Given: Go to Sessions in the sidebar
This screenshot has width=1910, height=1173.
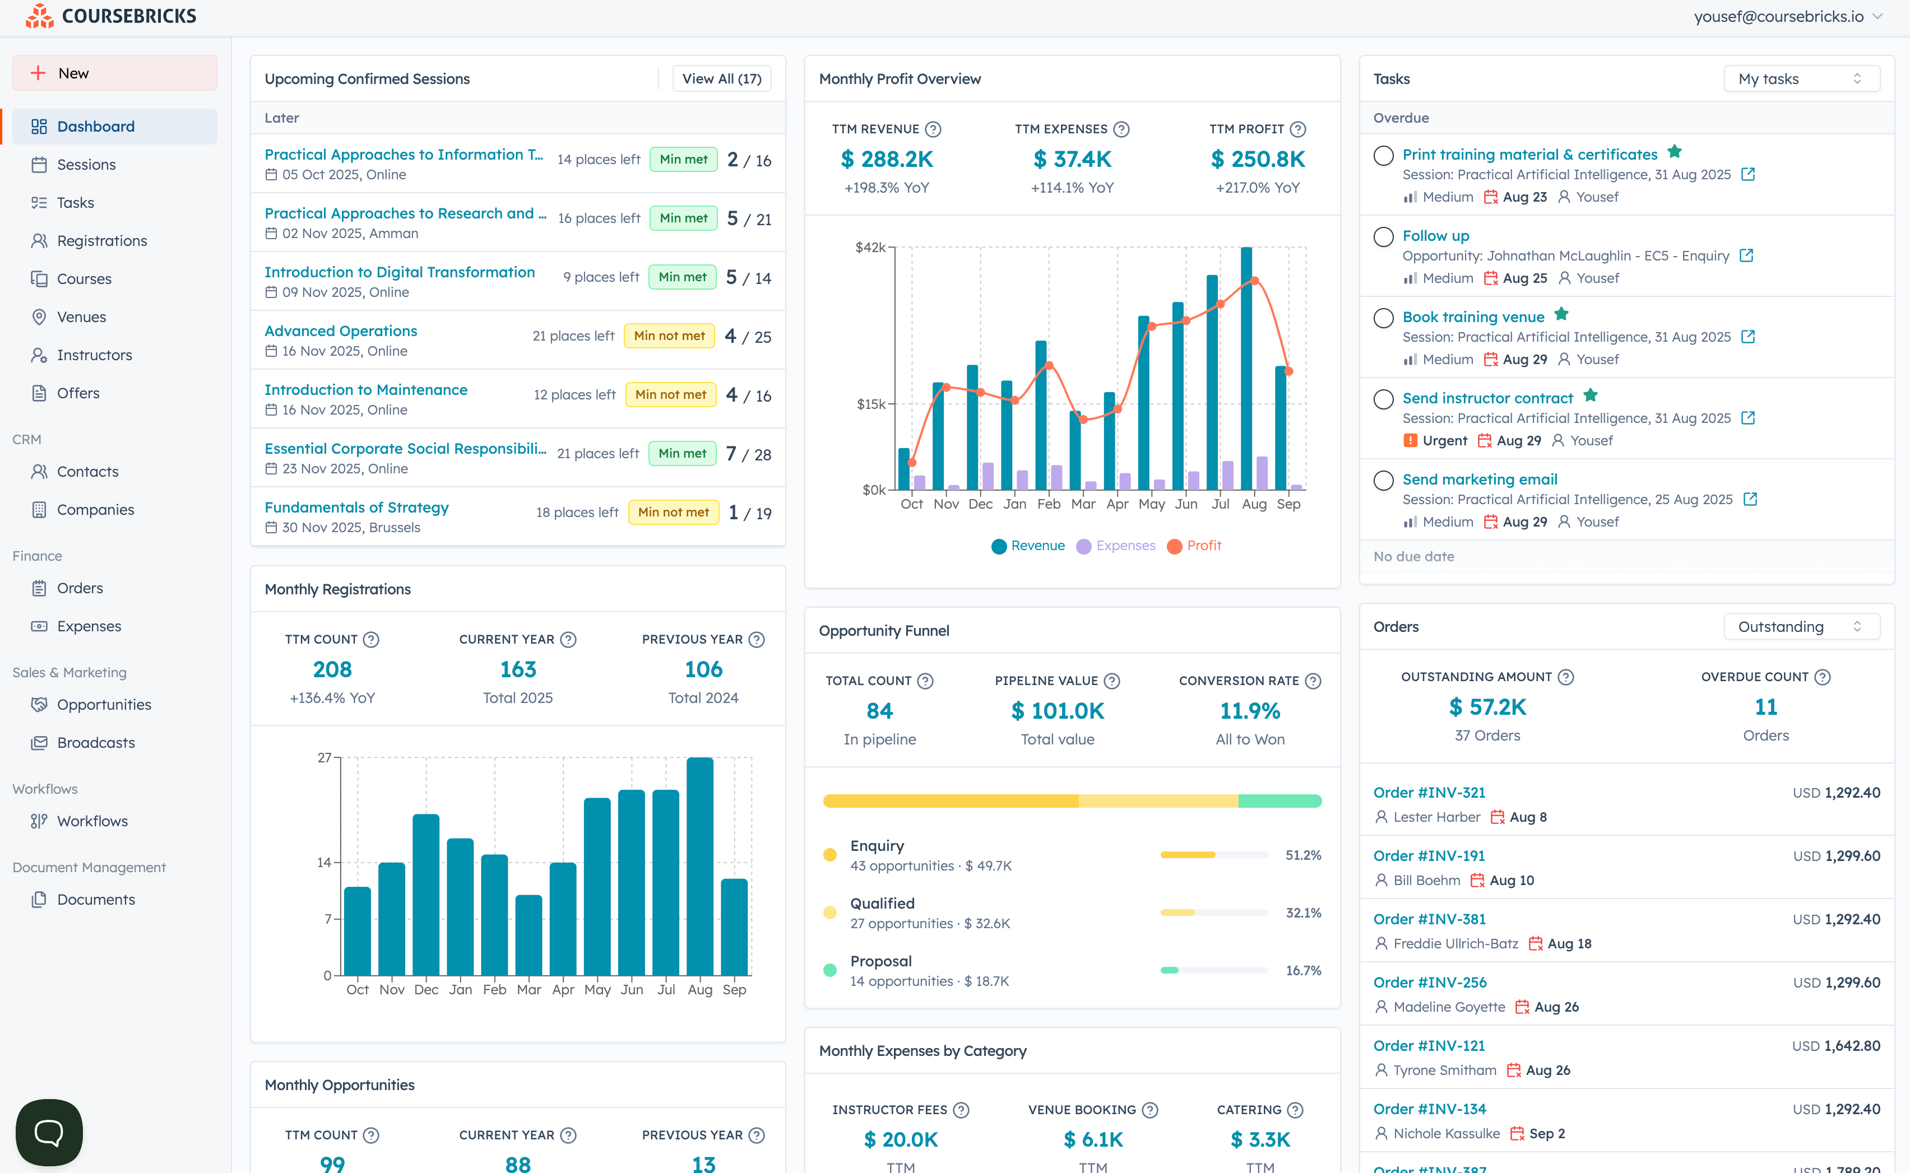Looking at the screenshot, I should [86, 165].
